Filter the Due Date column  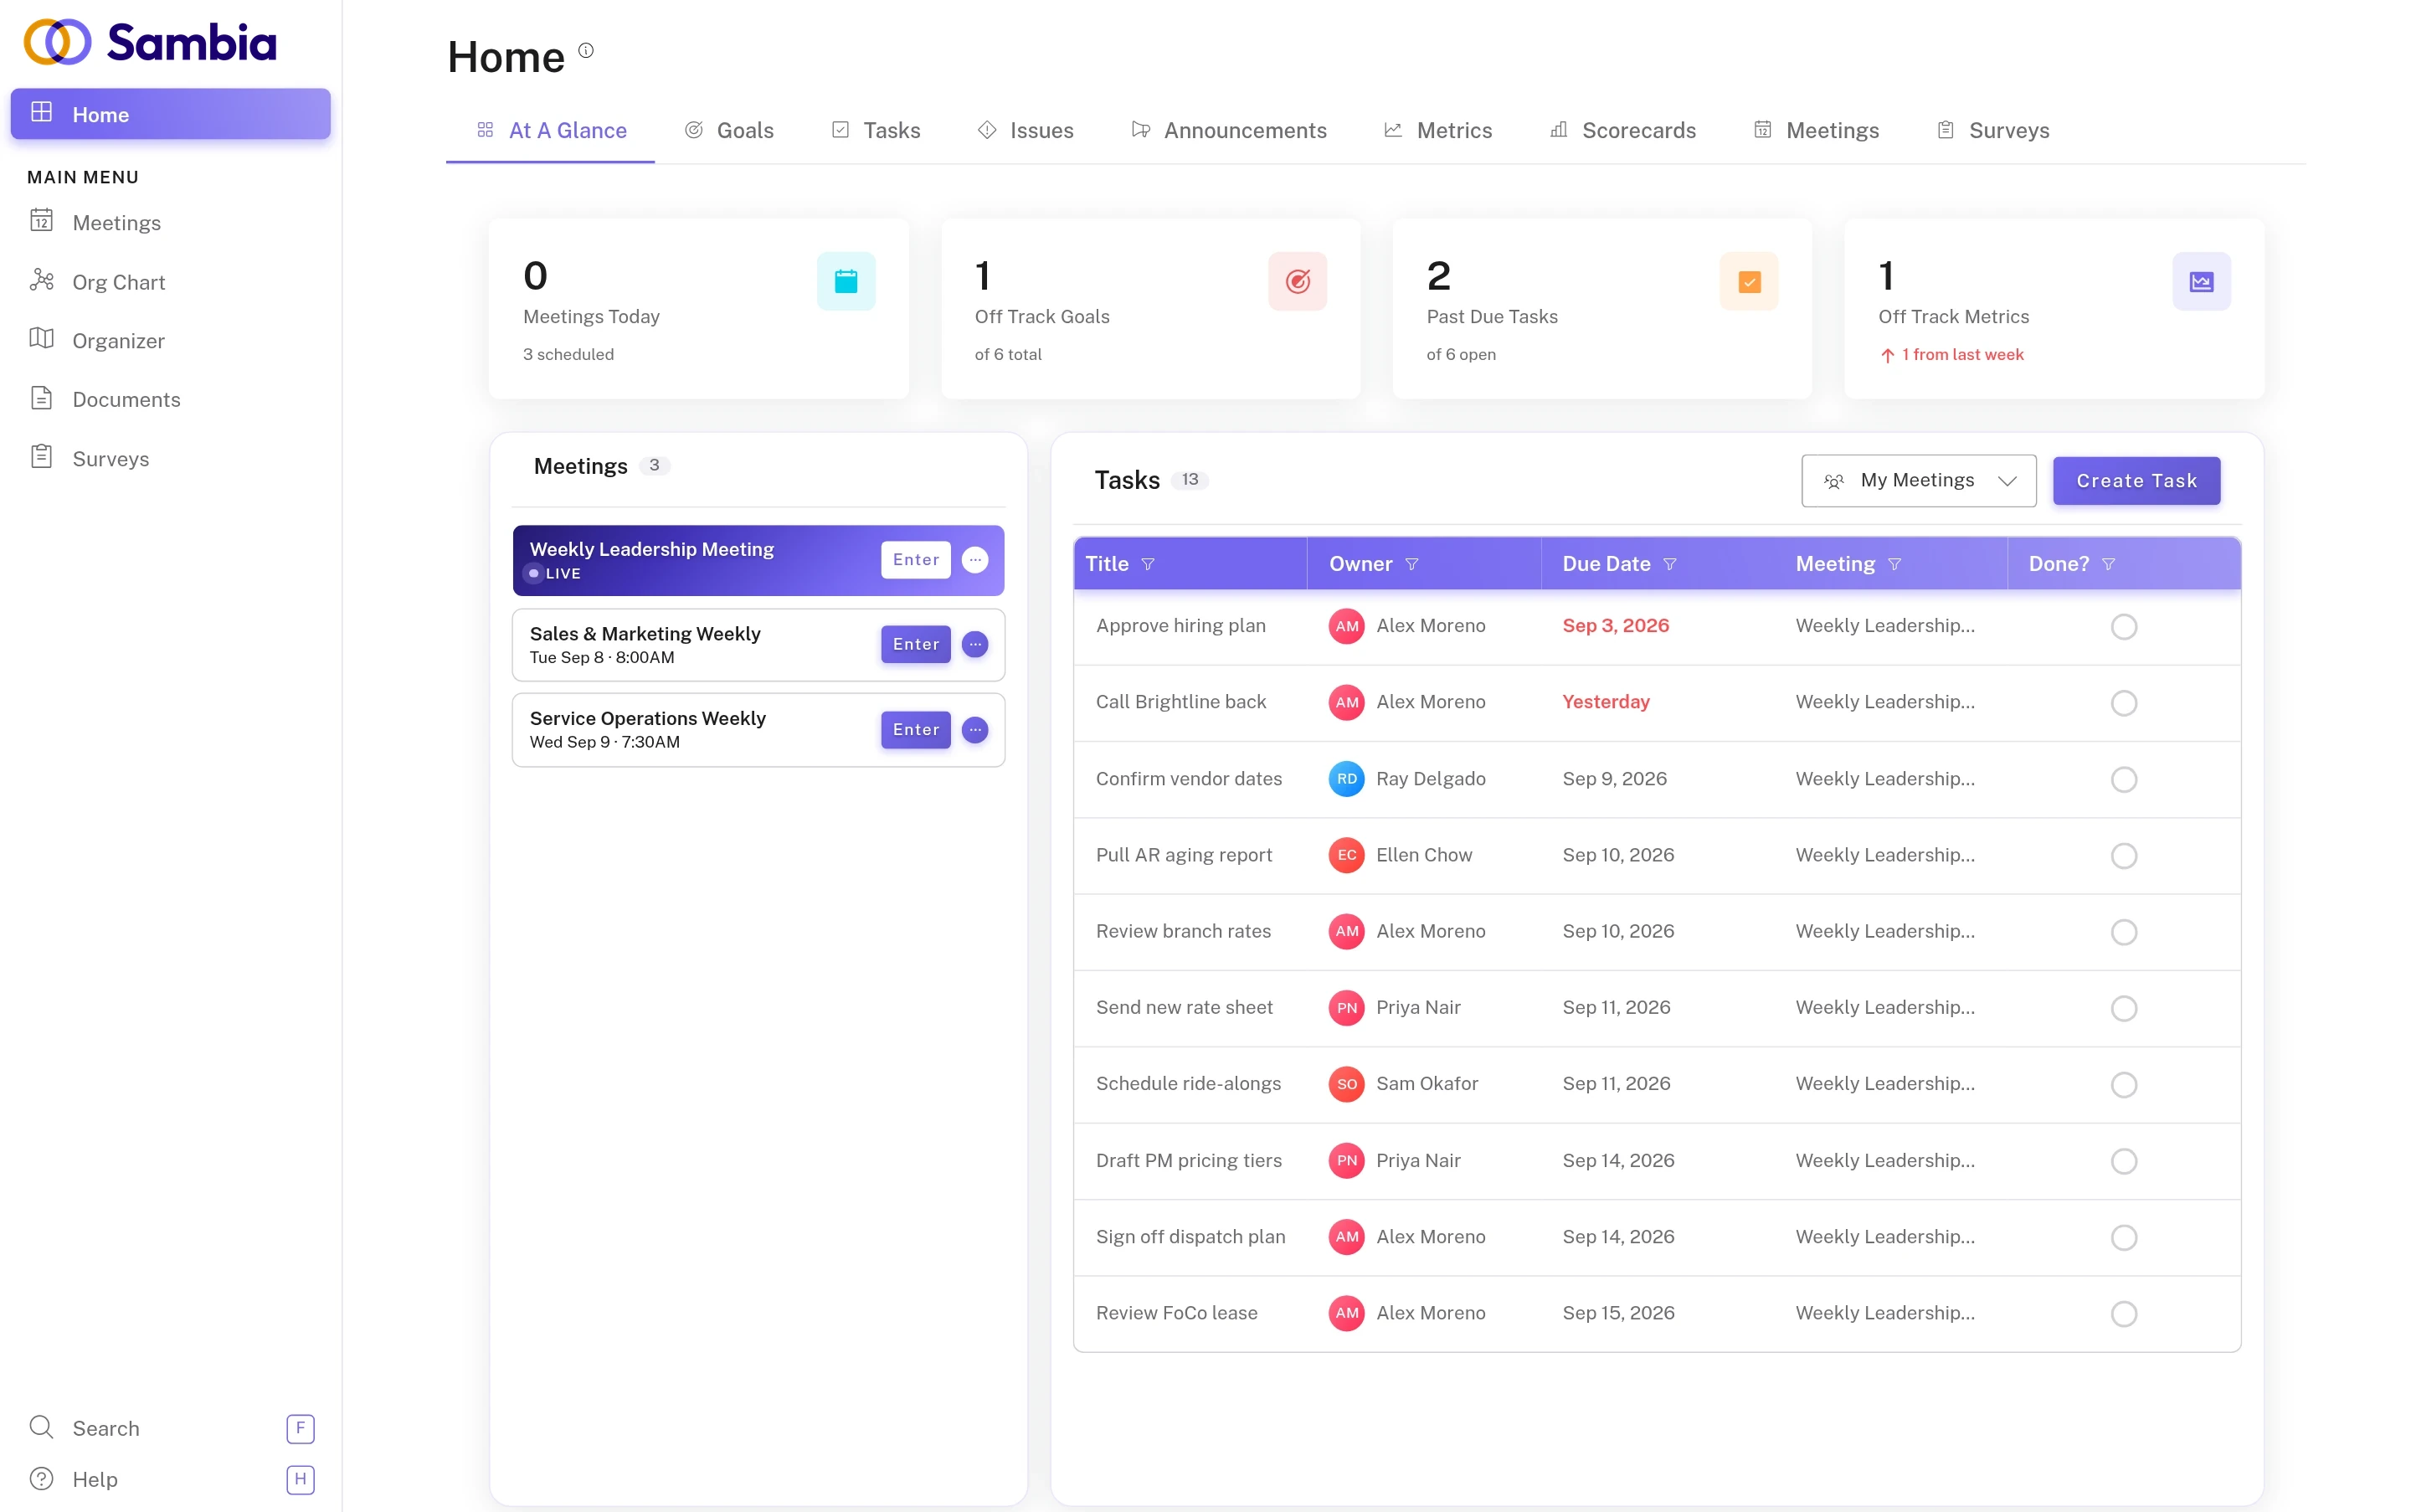[x=1669, y=565]
